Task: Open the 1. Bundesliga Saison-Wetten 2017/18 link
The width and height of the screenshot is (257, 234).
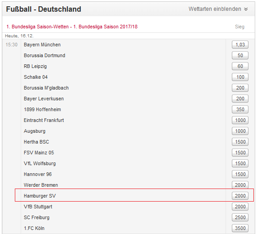Action: (x=72, y=27)
